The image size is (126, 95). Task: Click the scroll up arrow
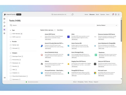click(x=121, y=18)
